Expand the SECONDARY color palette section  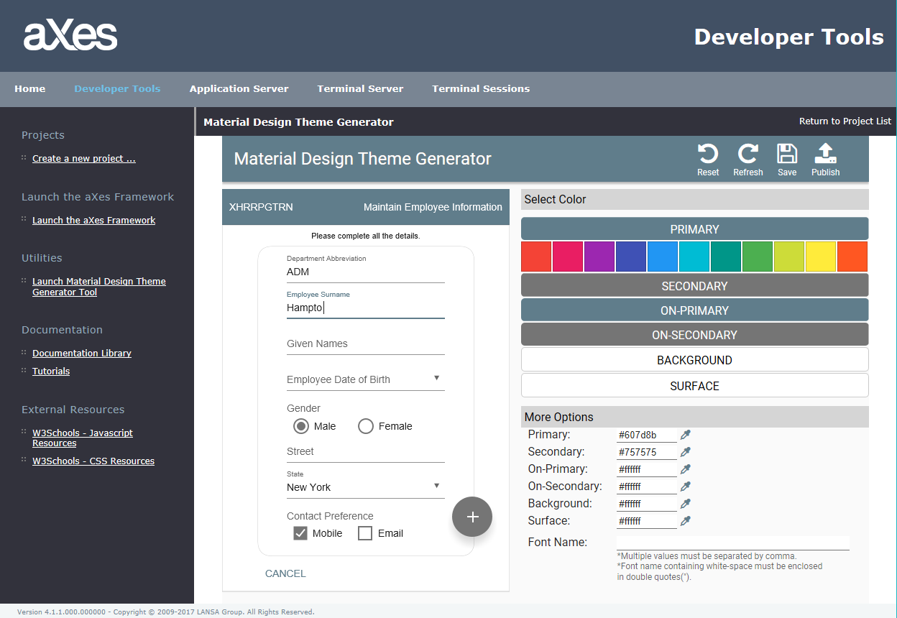(694, 286)
